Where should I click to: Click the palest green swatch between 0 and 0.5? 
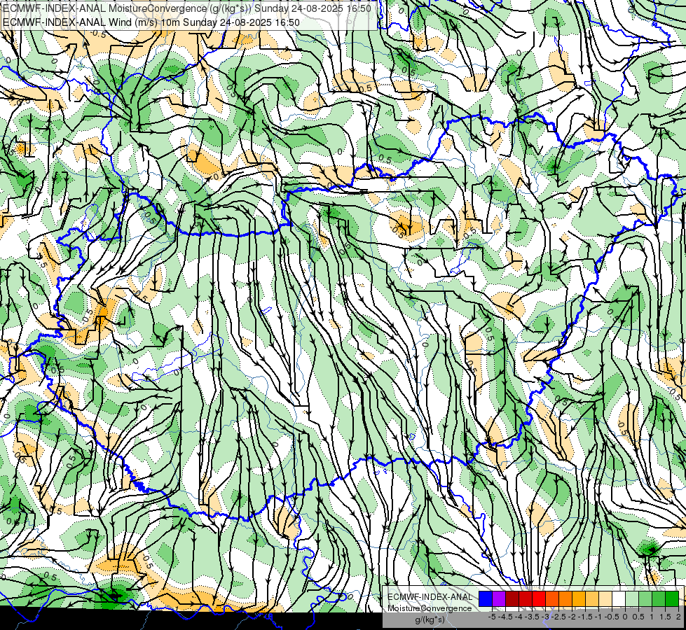(632, 598)
